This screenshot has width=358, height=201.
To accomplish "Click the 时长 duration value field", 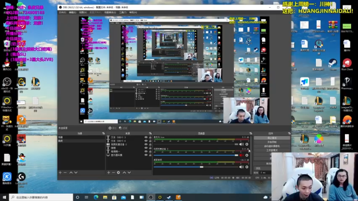I will [x=265, y=172].
